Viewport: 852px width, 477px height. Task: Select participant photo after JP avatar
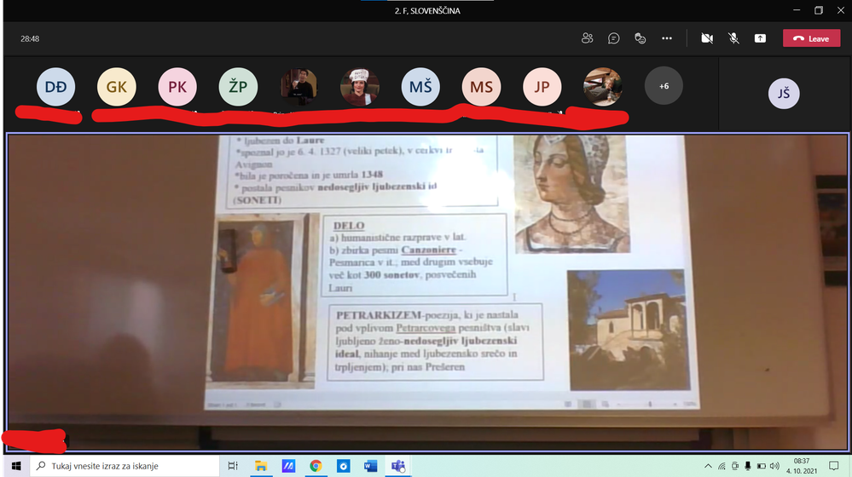click(x=603, y=87)
